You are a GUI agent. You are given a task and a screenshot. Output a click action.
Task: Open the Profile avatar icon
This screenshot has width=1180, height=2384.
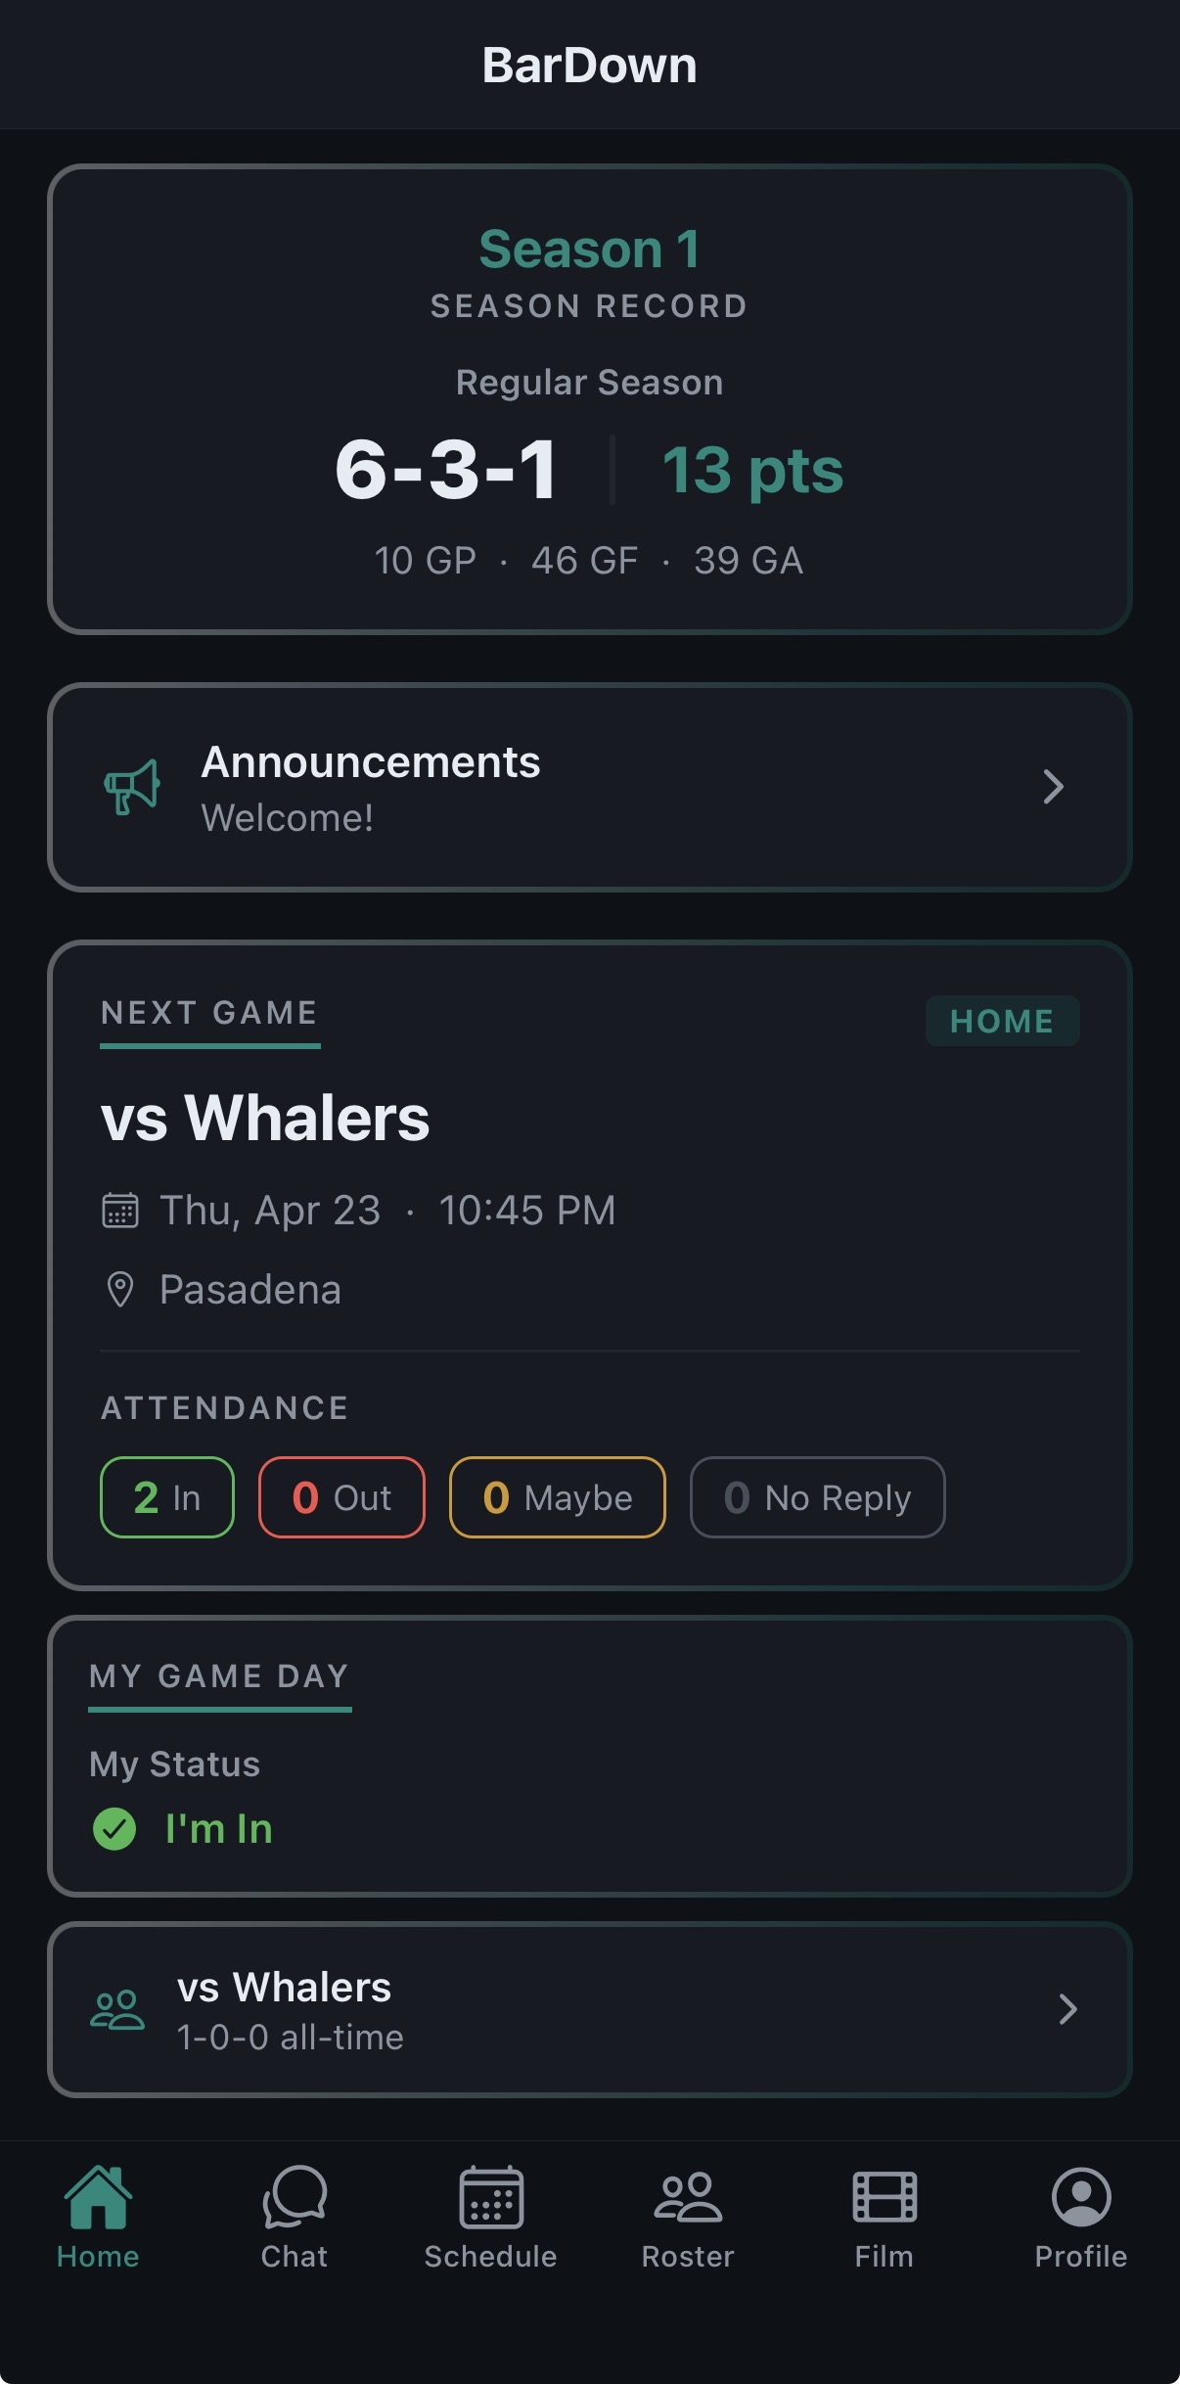point(1081,2198)
